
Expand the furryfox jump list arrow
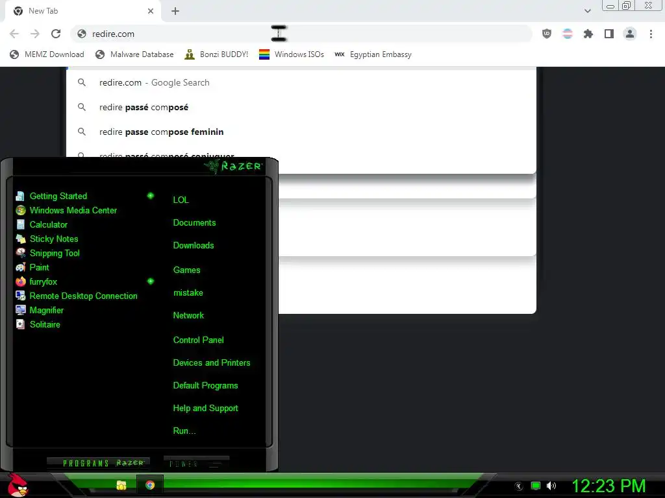[x=150, y=281]
